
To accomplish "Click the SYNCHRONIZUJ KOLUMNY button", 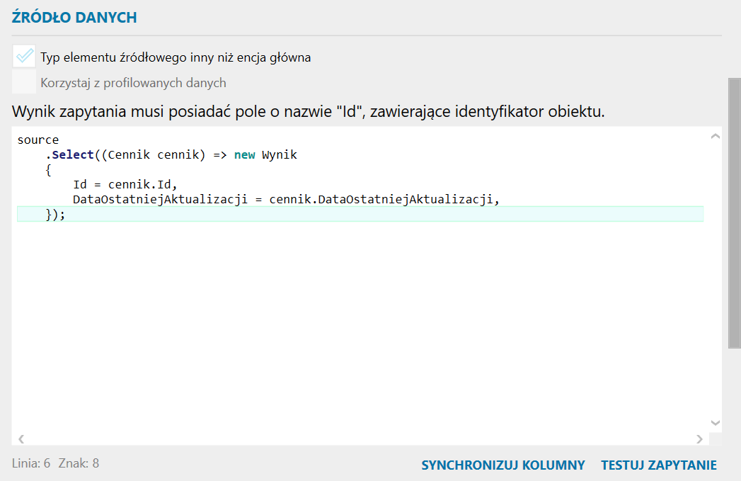I will [x=502, y=465].
